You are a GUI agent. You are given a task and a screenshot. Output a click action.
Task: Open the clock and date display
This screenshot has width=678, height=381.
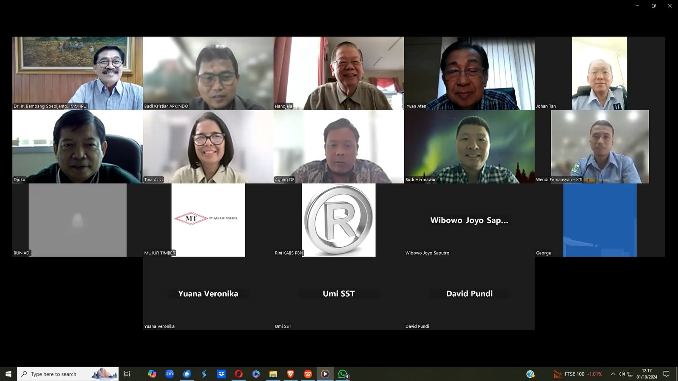pyautogui.click(x=647, y=374)
